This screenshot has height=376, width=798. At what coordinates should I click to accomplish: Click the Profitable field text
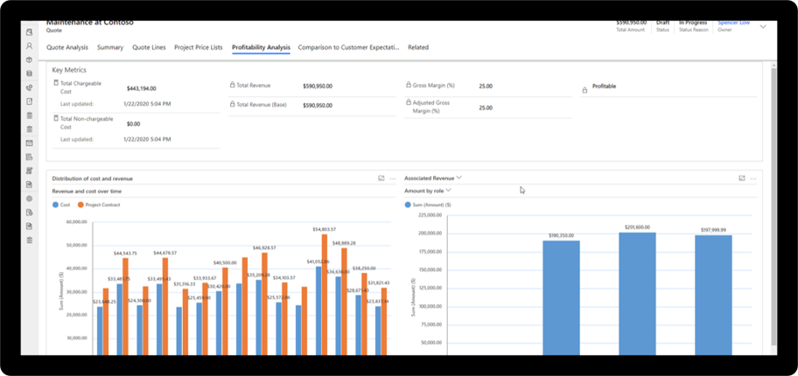604,87
